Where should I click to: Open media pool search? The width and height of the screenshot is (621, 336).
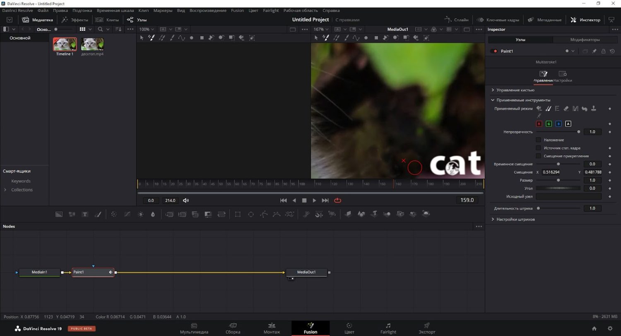(x=100, y=29)
